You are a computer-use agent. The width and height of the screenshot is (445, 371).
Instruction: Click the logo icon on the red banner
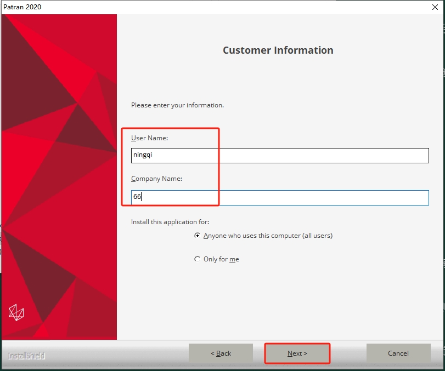16,312
